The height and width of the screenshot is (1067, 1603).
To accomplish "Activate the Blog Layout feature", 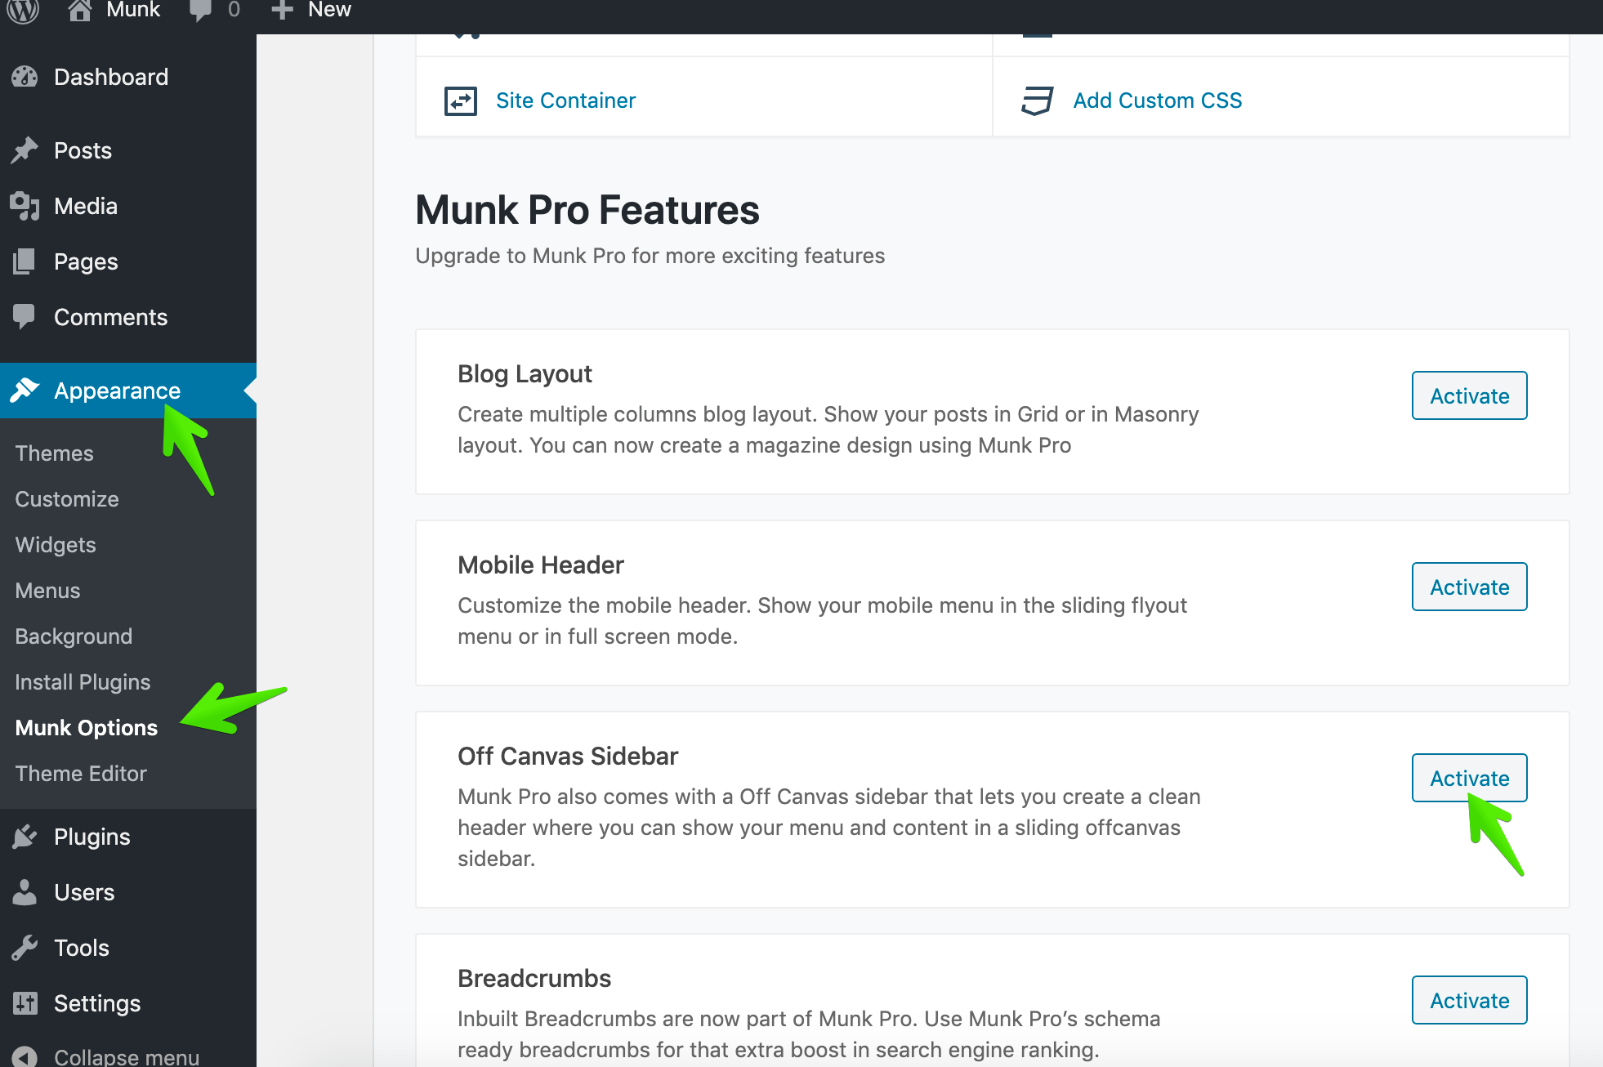I will click(1469, 395).
